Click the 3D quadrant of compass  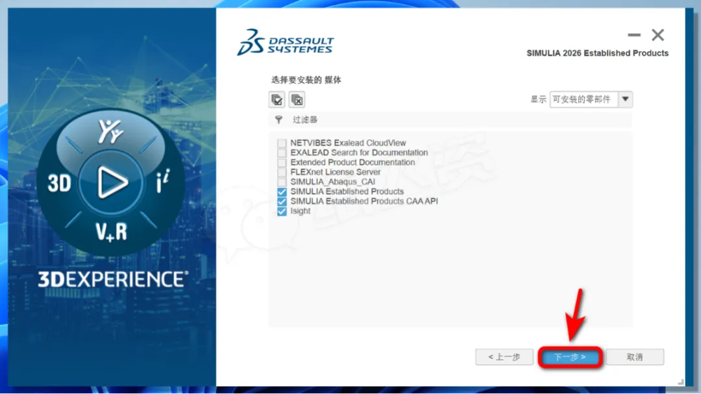pos(60,183)
